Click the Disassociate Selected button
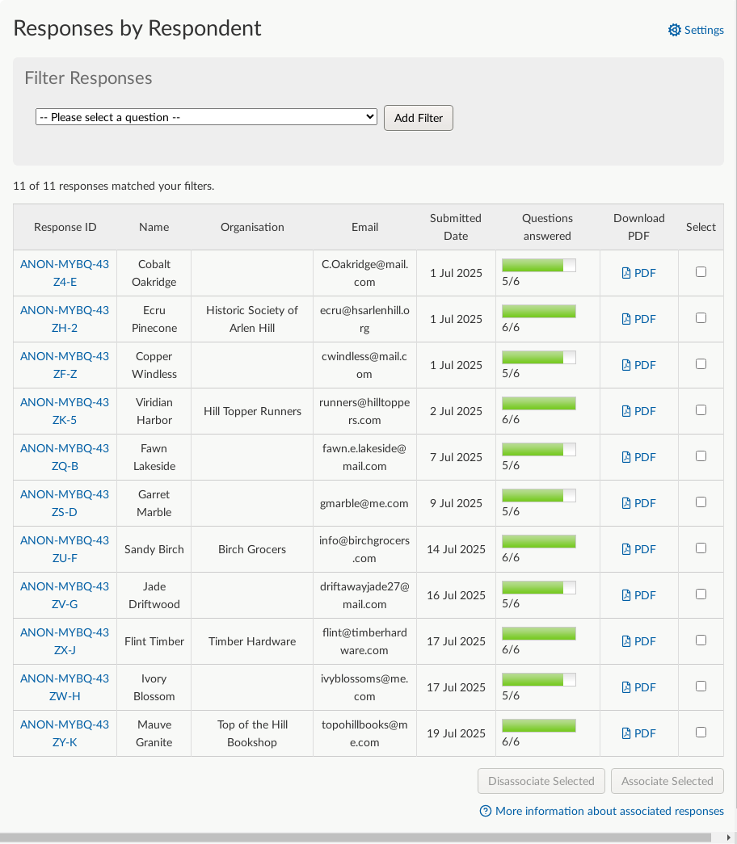Screen dimensions: 737x844 [x=541, y=781]
